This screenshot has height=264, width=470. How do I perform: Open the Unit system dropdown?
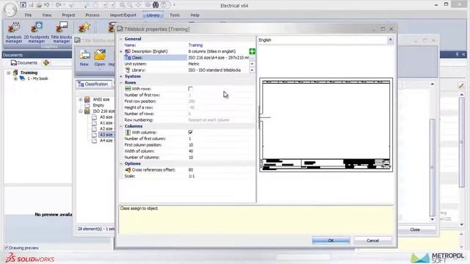coord(252,64)
